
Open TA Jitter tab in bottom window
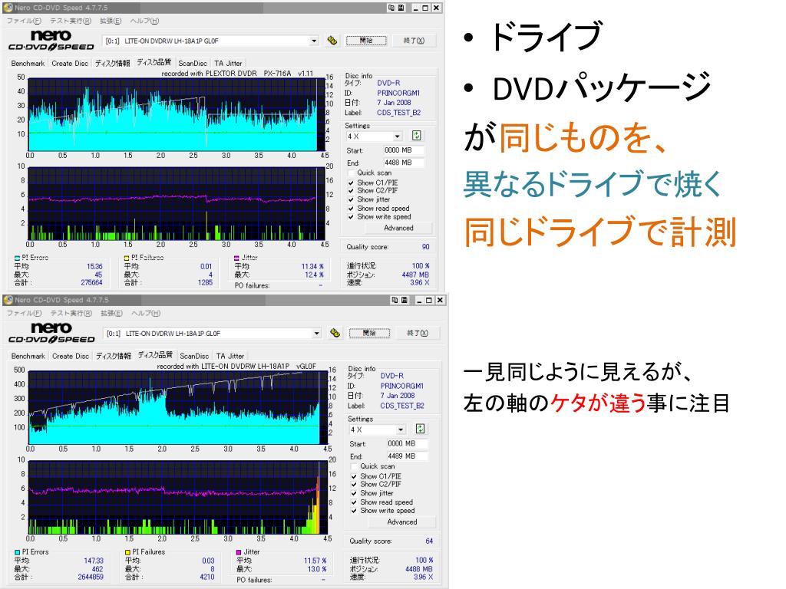pos(230,356)
